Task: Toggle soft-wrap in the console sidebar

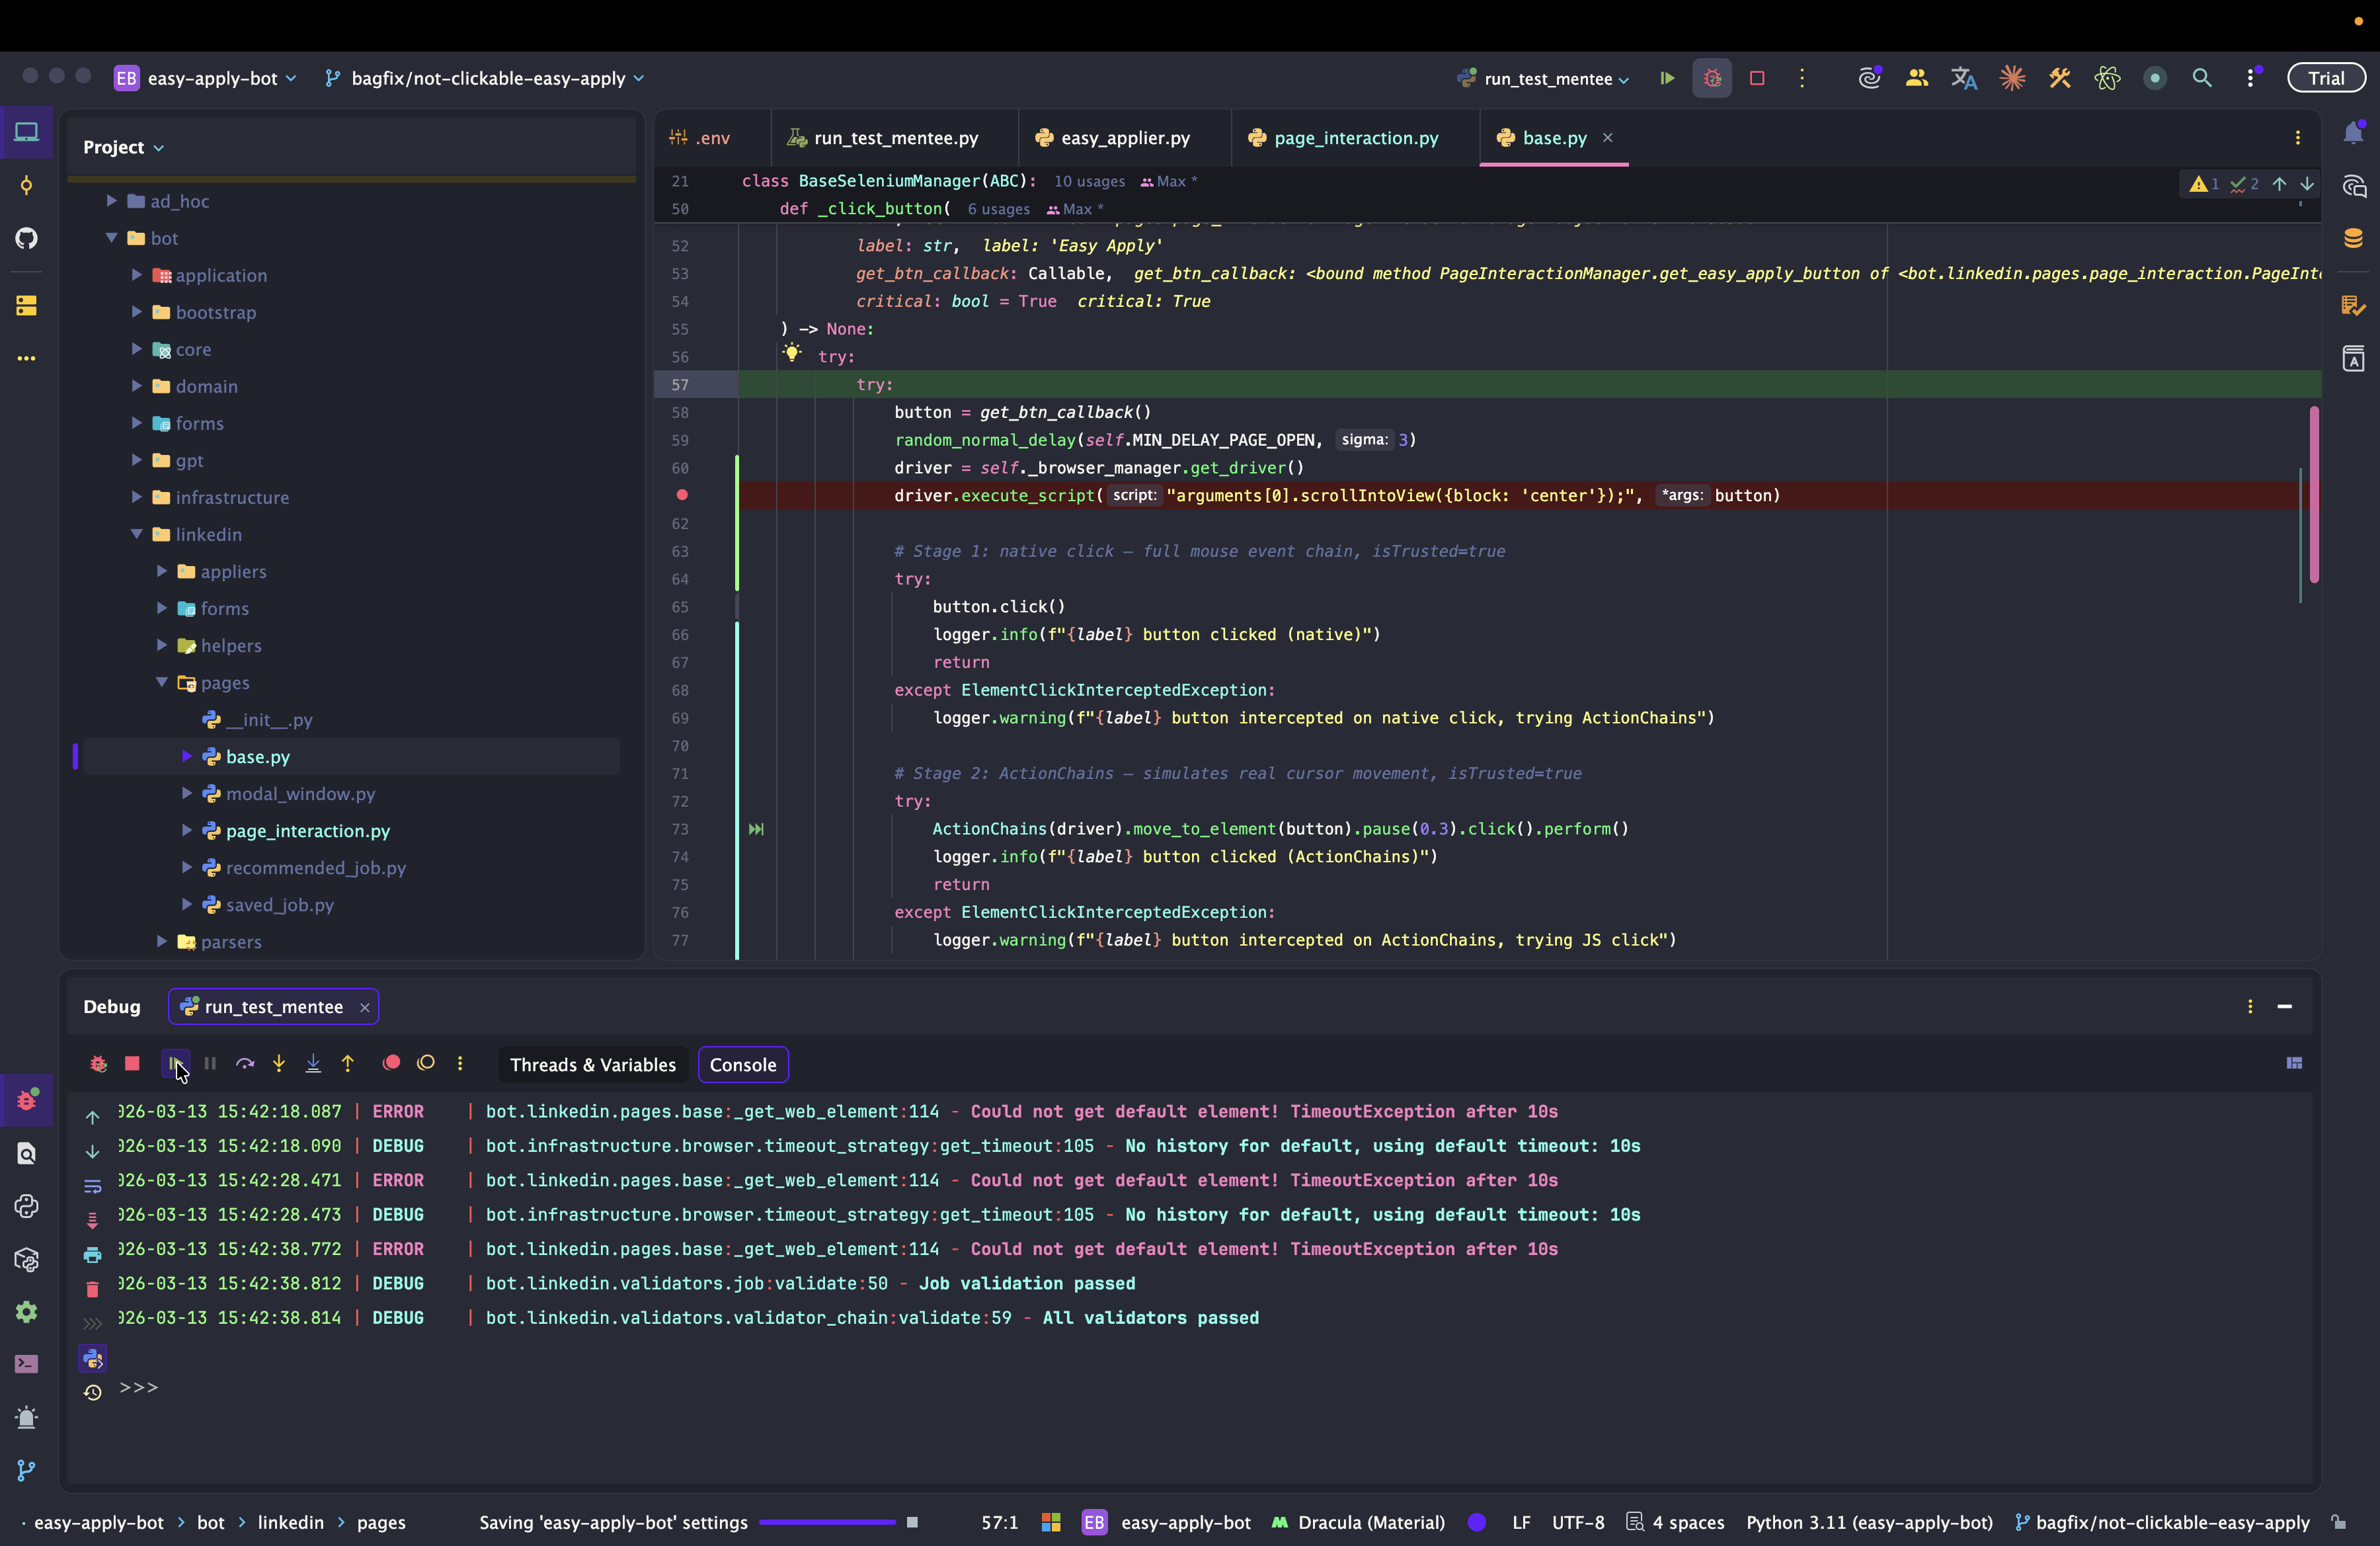Action: (92, 1186)
